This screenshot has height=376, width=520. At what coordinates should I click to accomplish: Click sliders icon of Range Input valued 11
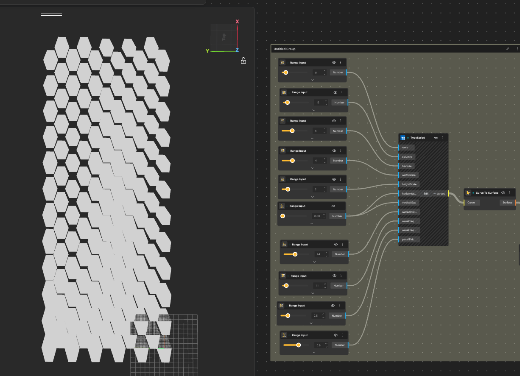(283, 63)
